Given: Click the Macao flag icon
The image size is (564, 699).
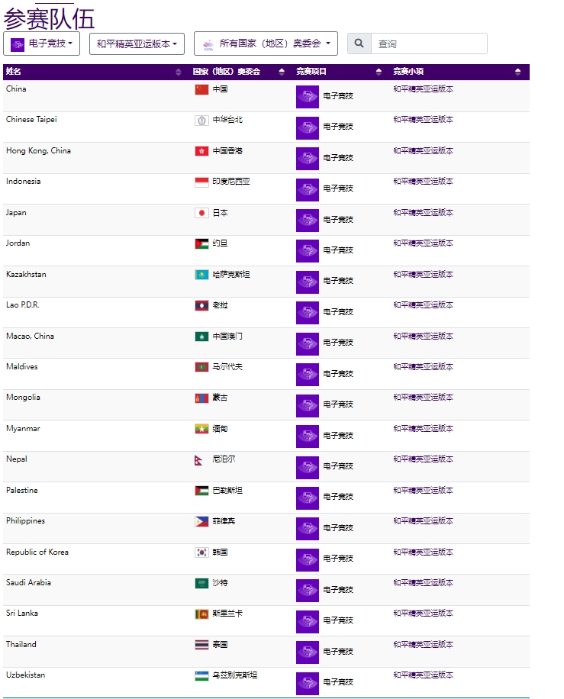Looking at the screenshot, I should coord(201,337).
